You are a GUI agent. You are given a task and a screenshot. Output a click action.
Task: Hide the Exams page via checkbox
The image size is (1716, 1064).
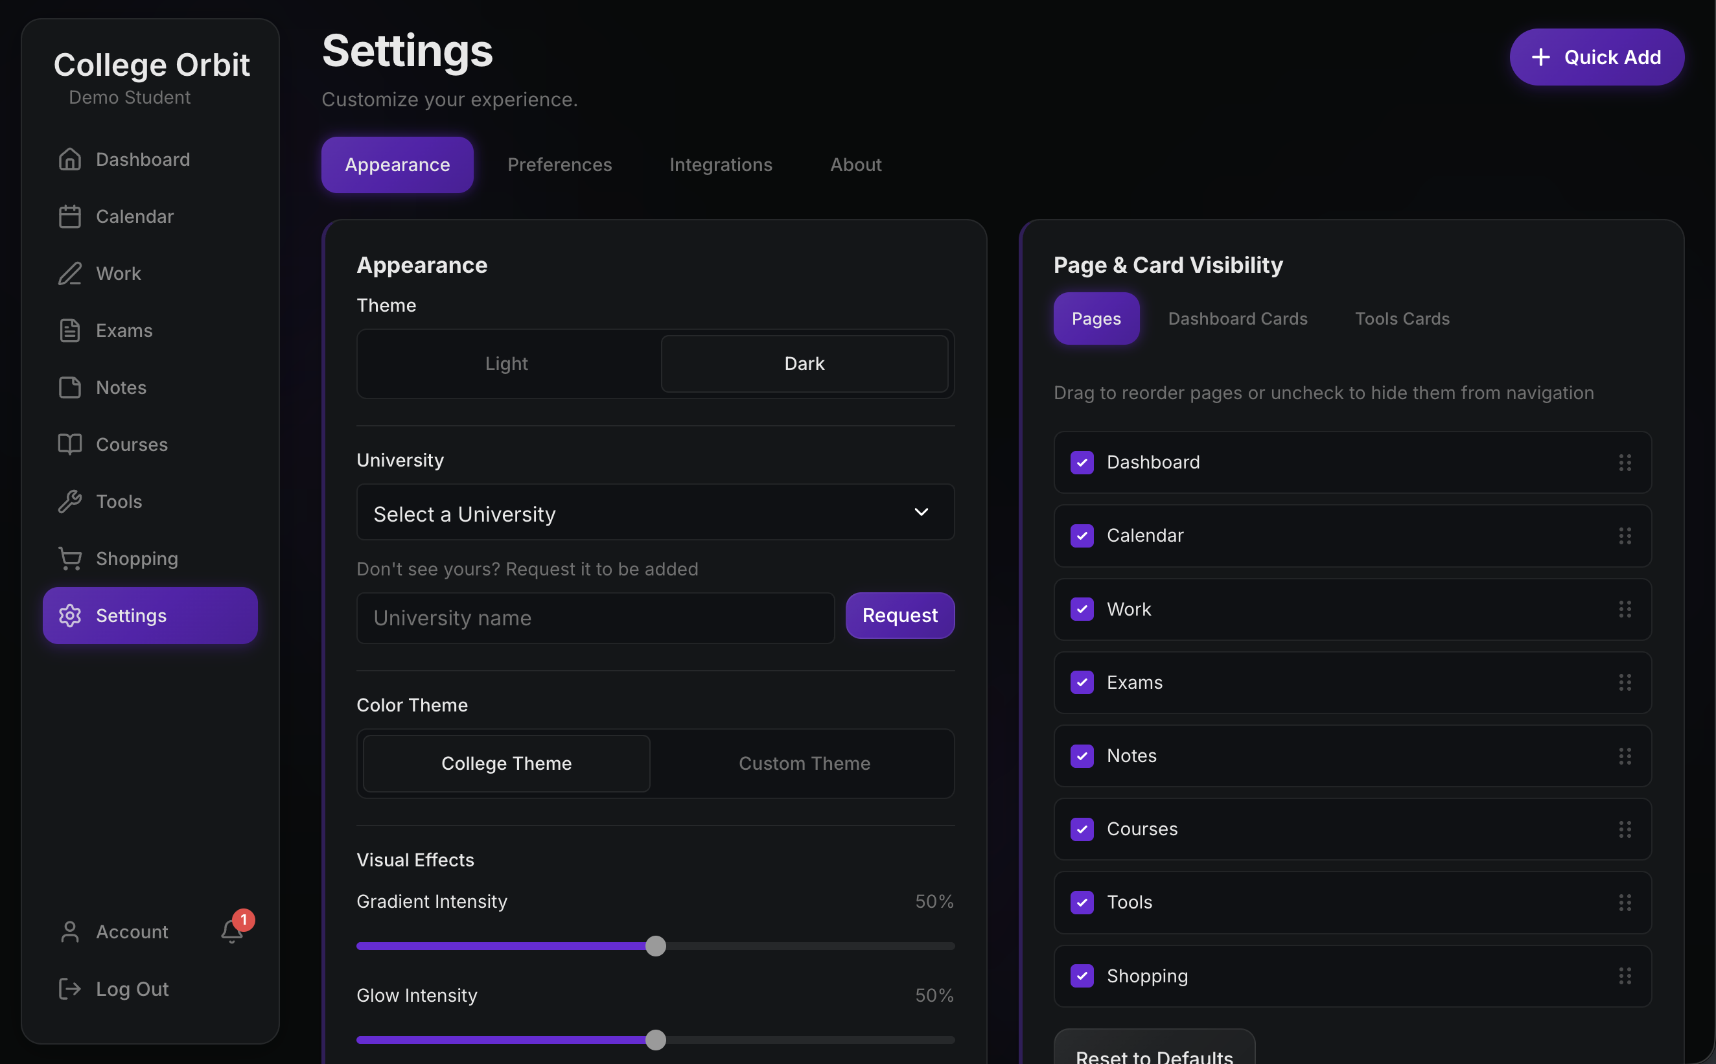[x=1082, y=682]
